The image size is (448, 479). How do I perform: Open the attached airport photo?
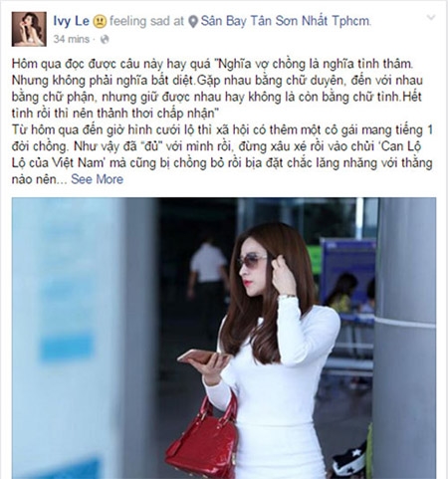point(224,338)
